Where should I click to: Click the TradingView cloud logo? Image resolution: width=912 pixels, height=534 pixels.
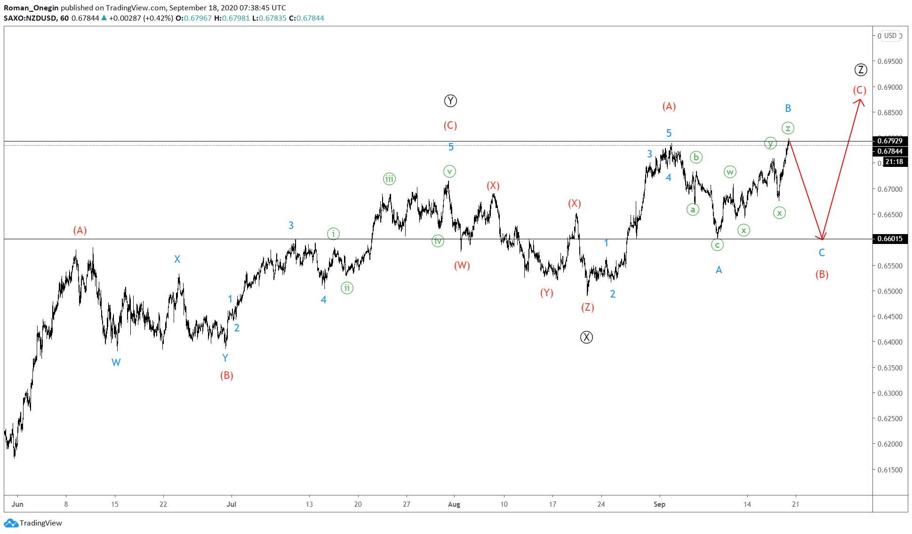10,523
